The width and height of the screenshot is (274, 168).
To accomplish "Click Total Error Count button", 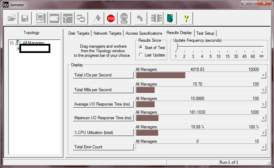I will click(103, 147).
